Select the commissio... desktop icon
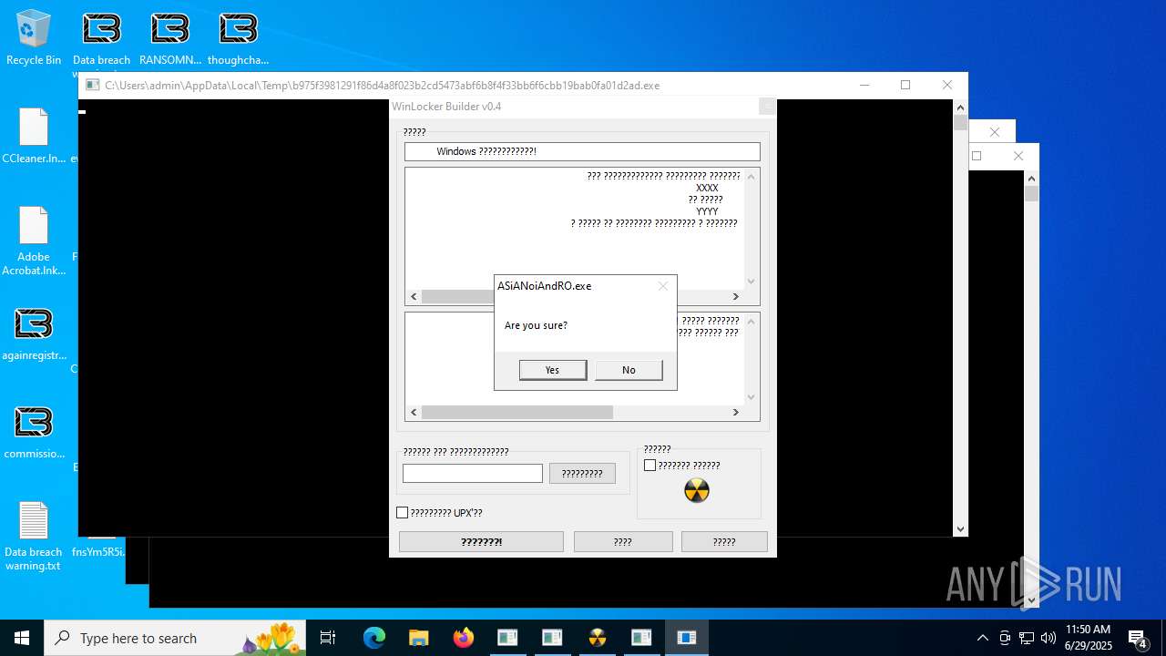Viewport: 1166px width, 656px height. [x=34, y=433]
